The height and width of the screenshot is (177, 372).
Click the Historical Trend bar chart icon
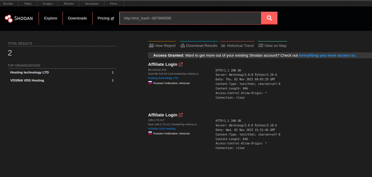(x=223, y=45)
